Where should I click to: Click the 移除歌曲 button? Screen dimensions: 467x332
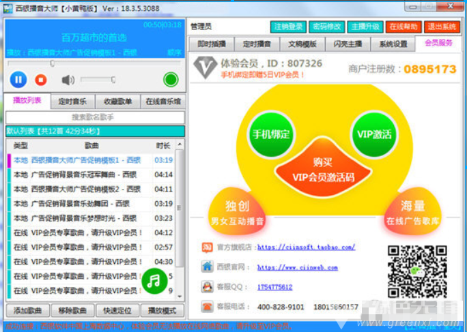[72, 311]
